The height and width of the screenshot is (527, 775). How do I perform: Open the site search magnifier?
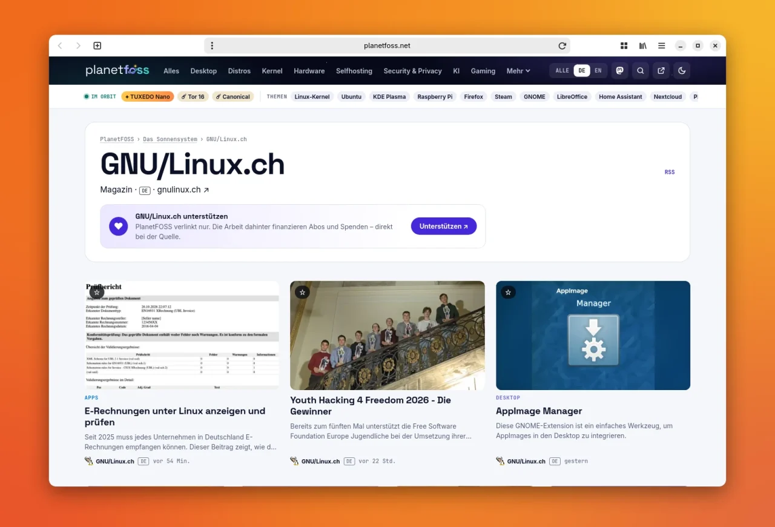click(641, 71)
